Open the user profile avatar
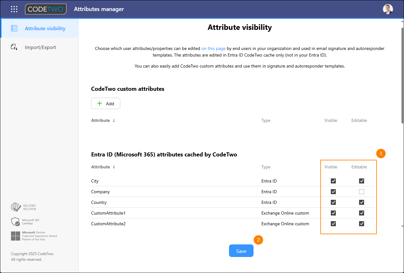This screenshot has width=404, height=273. (388, 9)
